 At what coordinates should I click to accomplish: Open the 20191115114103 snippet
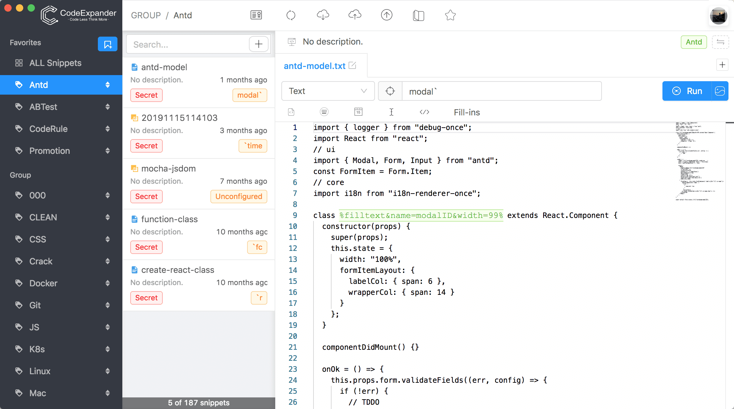pos(199,133)
